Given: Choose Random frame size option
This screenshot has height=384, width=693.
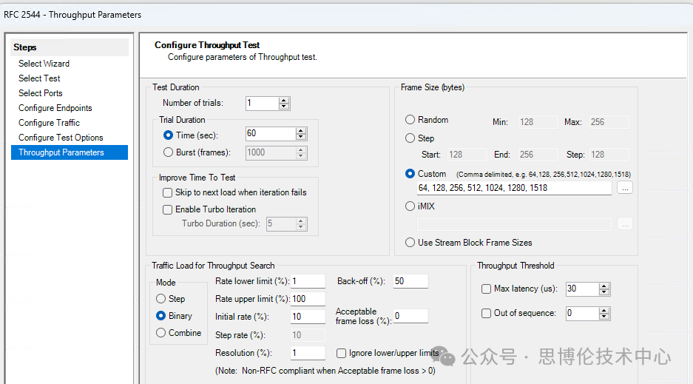Looking at the screenshot, I should click(410, 120).
